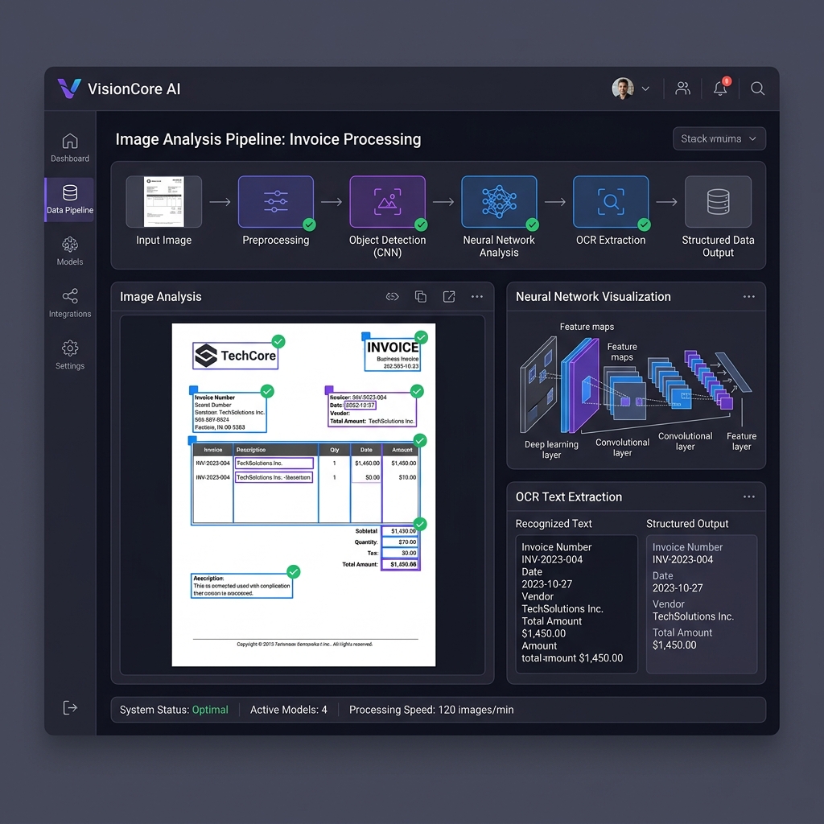Click first TechSolutions Inc. table row cell
The image size is (824, 824).
(x=274, y=463)
